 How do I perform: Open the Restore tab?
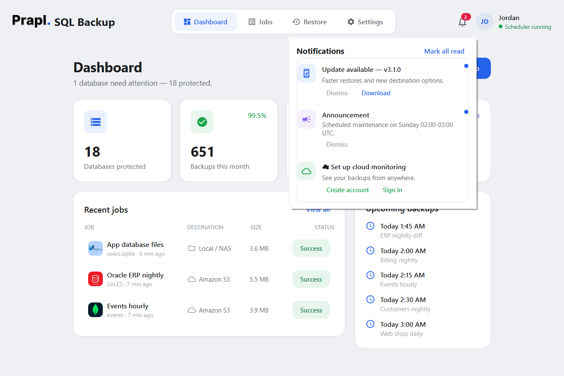tap(310, 22)
